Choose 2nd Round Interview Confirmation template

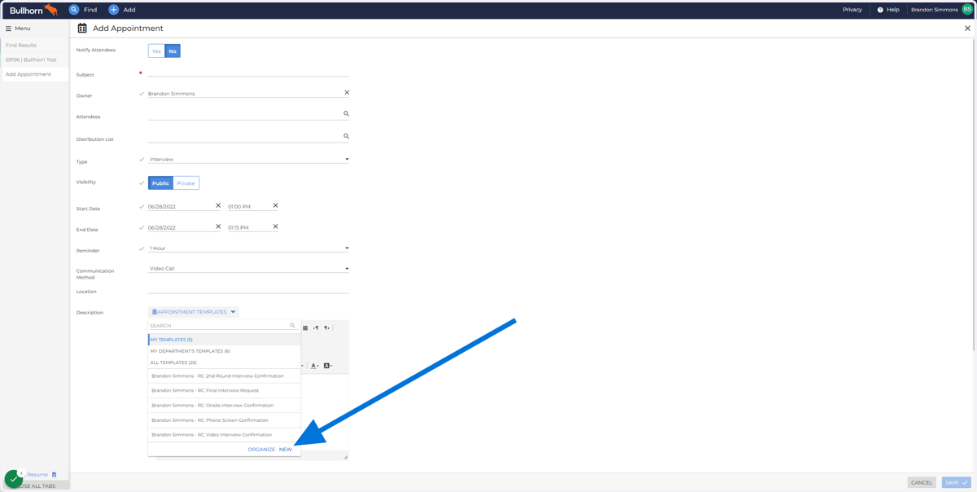tap(224, 376)
